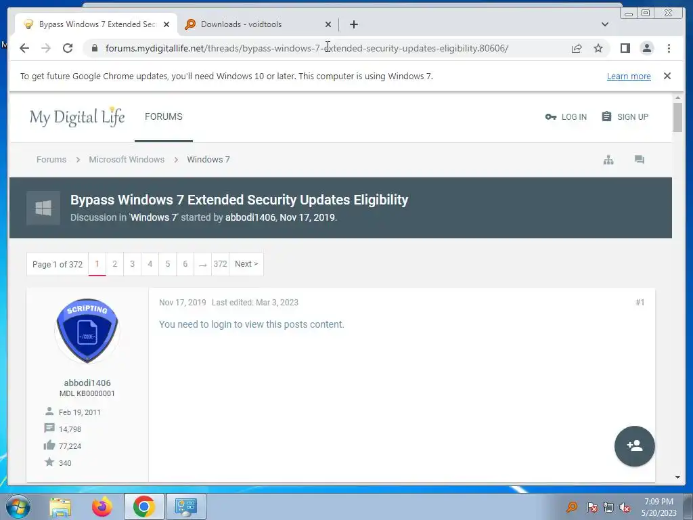Open Windows 7 breadcrumb link

click(208, 160)
